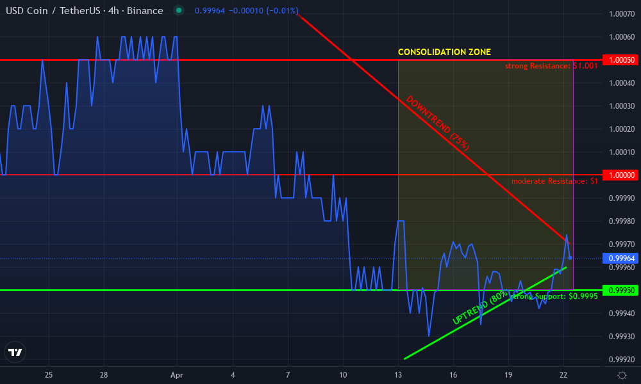Click the 'Binance' exchange name
This screenshot has width=641, height=384.
(x=147, y=11)
